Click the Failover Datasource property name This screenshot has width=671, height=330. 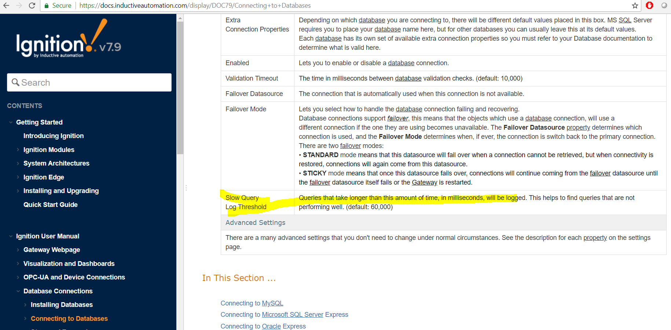tap(254, 94)
